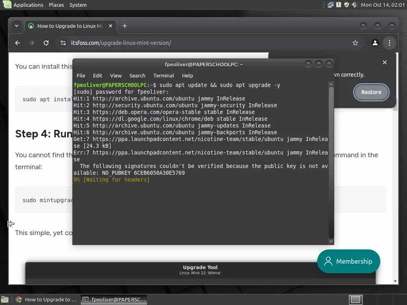Dismiss the restore pages popup
This screenshot has height=305, width=407.
pos(385,62)
